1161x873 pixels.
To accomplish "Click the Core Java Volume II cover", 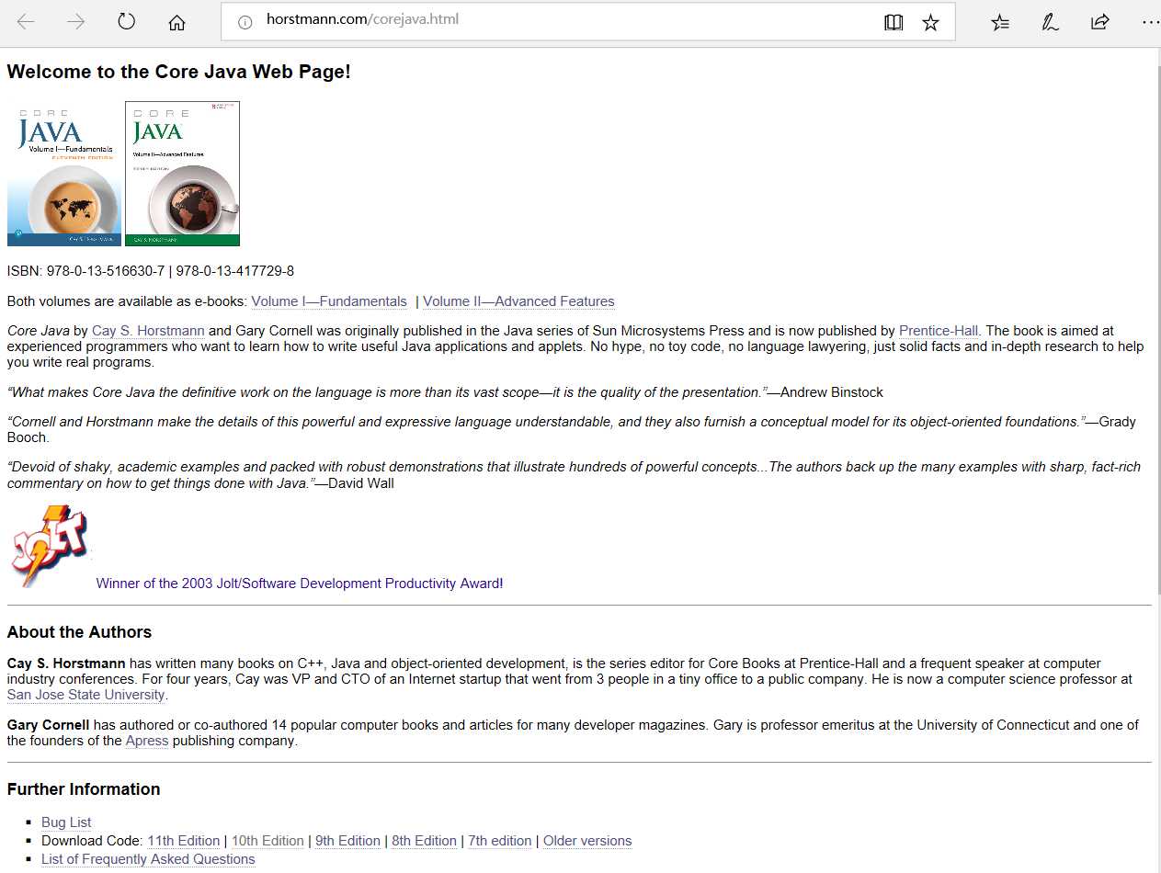I will [182, 174].
